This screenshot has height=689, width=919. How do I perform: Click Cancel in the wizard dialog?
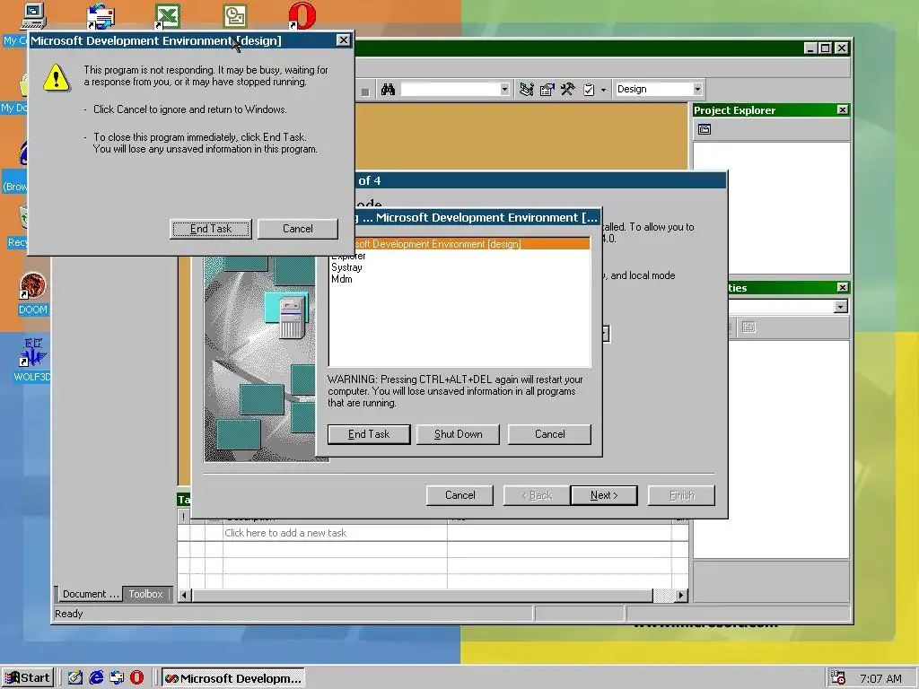[x=460, y=495]
